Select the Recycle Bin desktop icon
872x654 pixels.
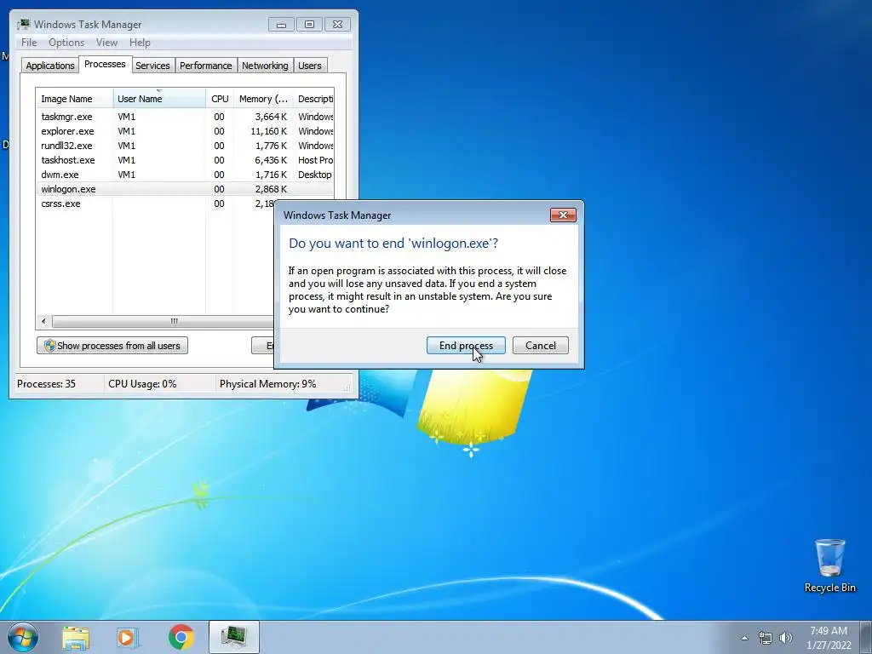coord(829,565)
